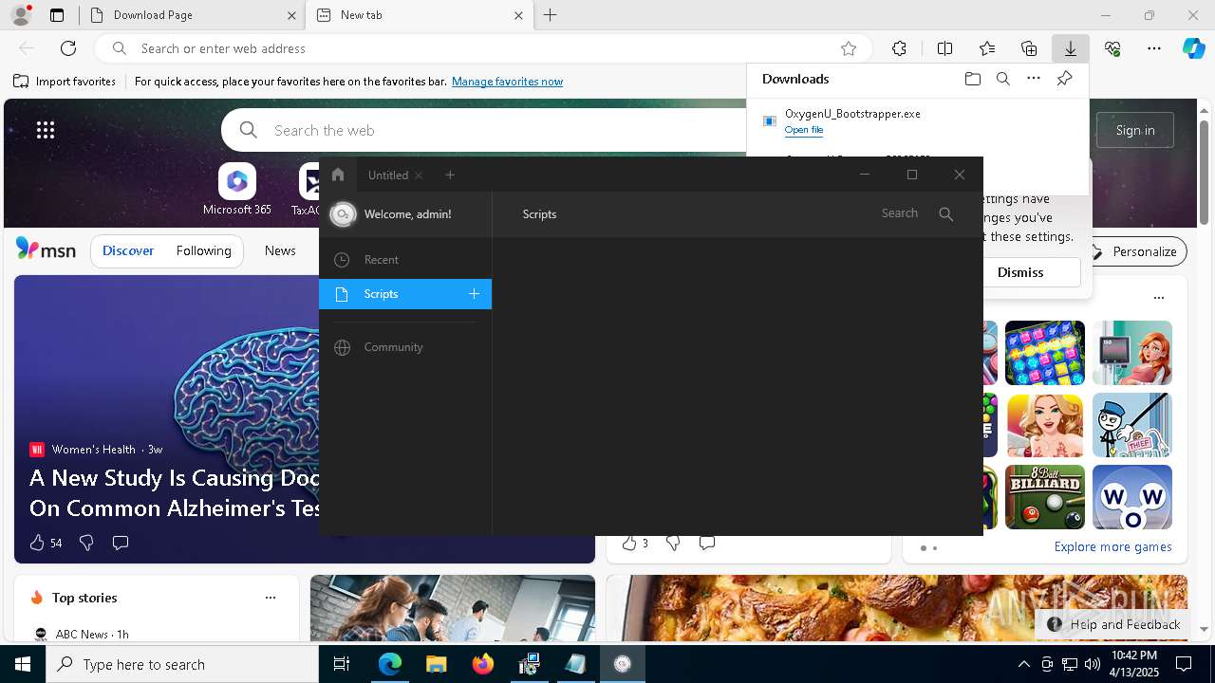Click the taskbar search box
The height and width of the screenshot is (683, 1215).
pyautogui.click(x=182, y=664)
